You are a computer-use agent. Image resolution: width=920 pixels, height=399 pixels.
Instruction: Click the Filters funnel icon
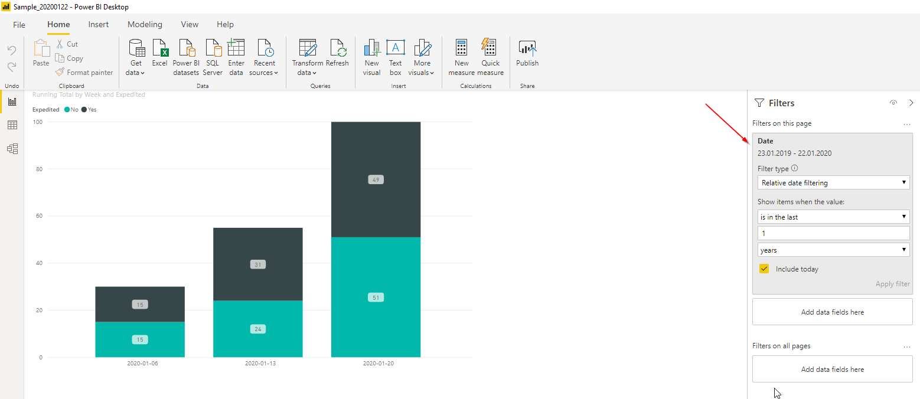[759, 103]
